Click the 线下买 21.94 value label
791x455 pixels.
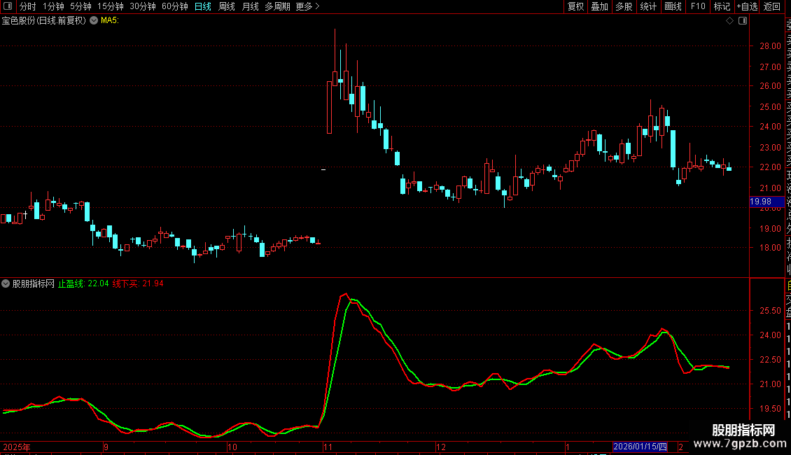pyautogui.click(x=138, y=283)
